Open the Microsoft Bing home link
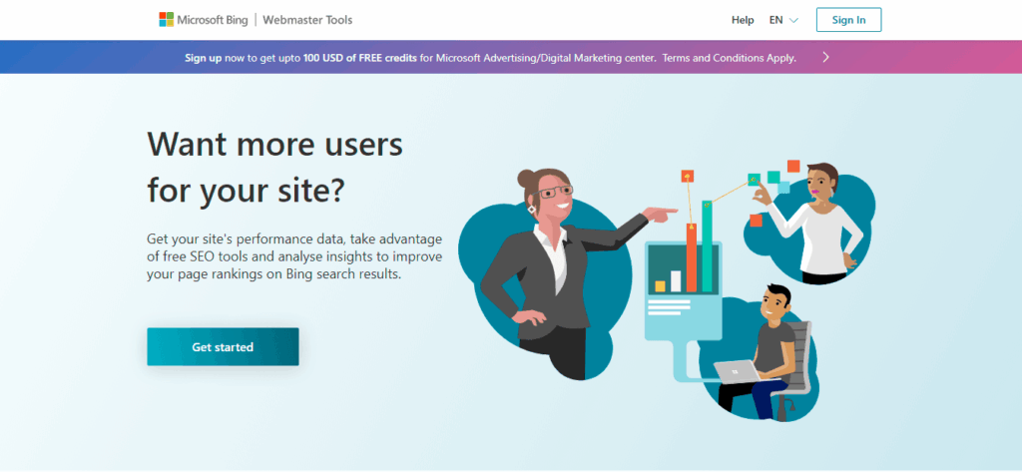Image resolution: width=1022 pixels, height=472 pixels. coord(212,20)
